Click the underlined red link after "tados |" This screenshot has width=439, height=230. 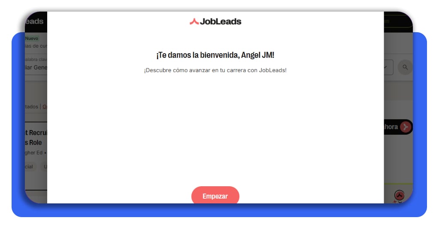[45, 107]
